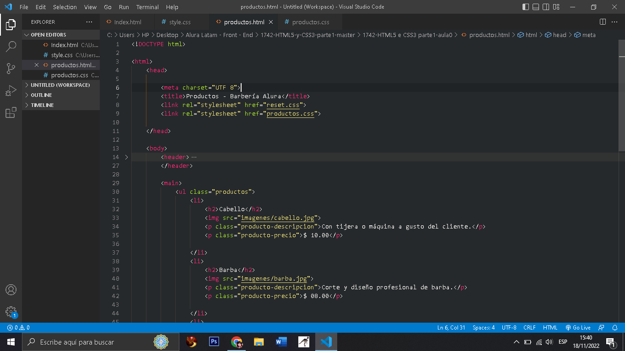Open the Edit menu
625x351 pixels.
point(41,7)
